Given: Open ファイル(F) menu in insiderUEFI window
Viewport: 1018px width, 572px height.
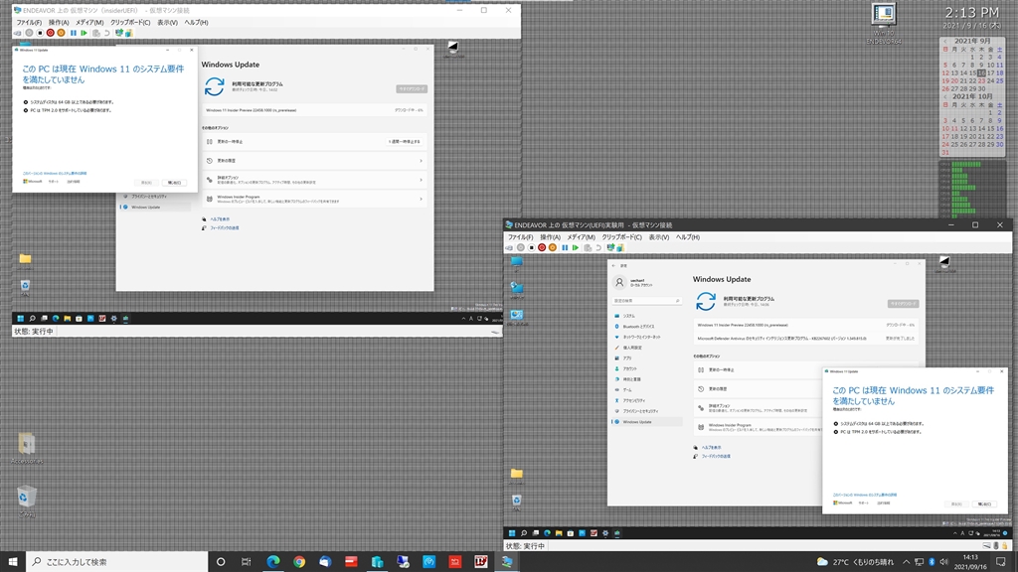Looking at the screenshot, I should (x=29, y=23).
